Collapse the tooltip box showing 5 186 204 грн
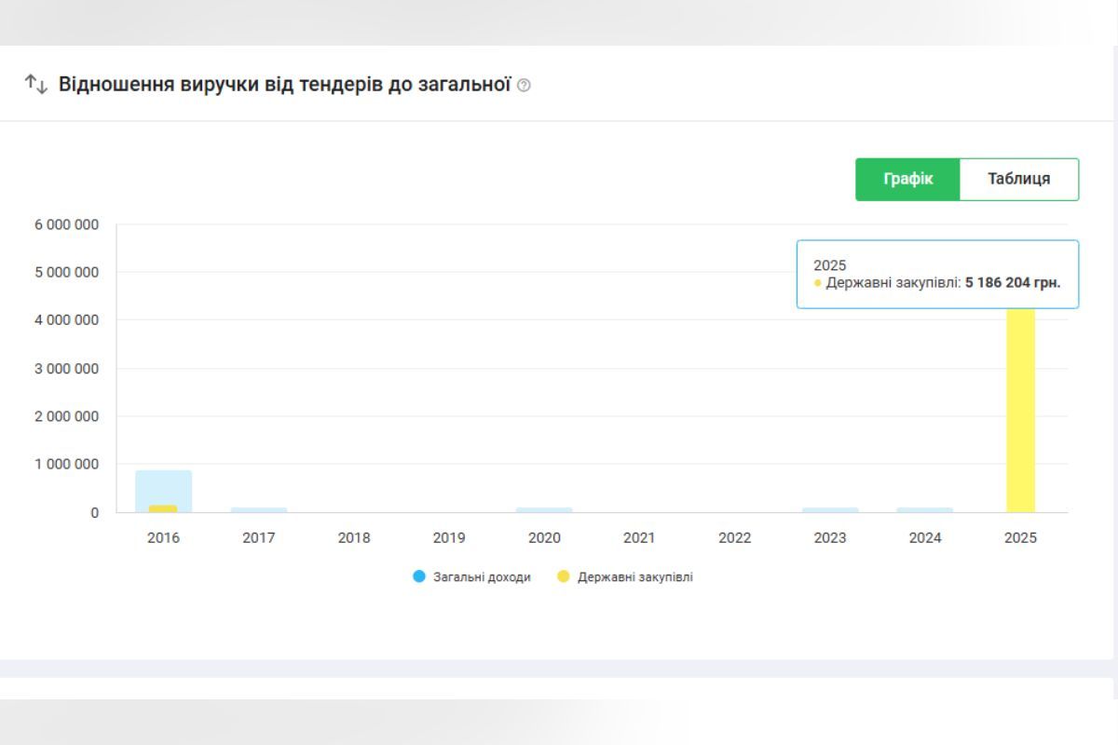The width and height of the screenshot is (1118, 745). point(936,273)
